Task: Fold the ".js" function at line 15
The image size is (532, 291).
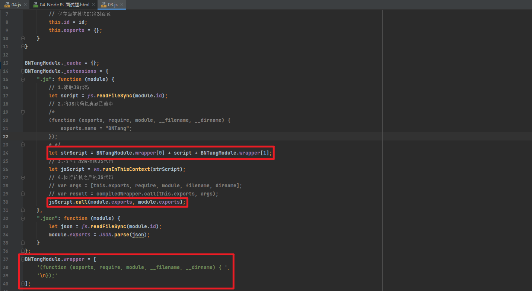Action: pyautogui.click(x=23, y=79)
